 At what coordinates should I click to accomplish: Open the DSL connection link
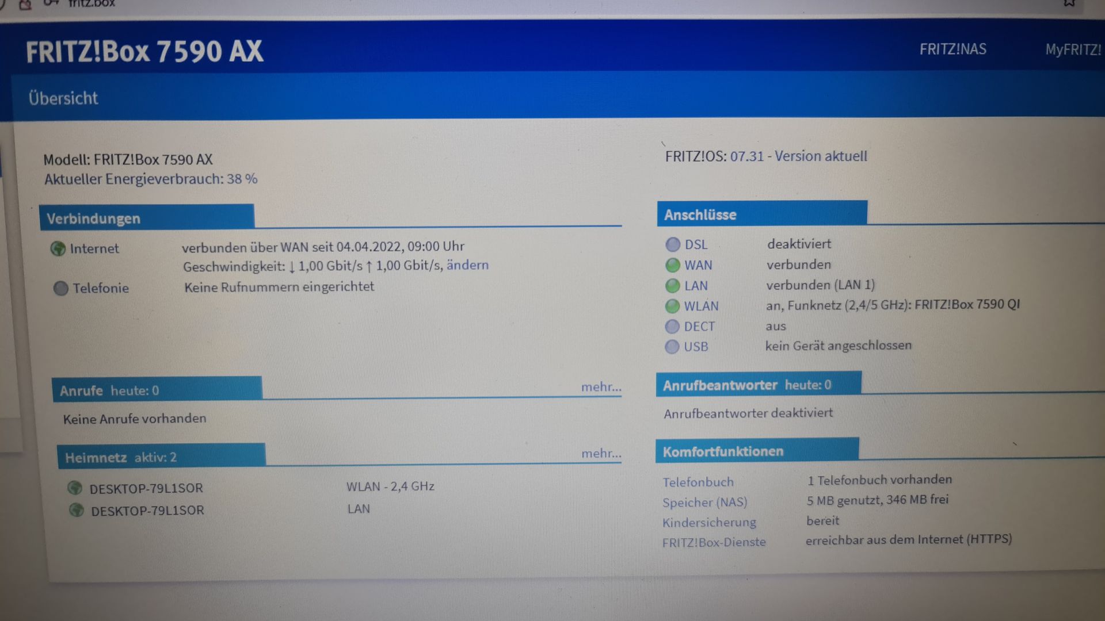click(x=696, y=245)
